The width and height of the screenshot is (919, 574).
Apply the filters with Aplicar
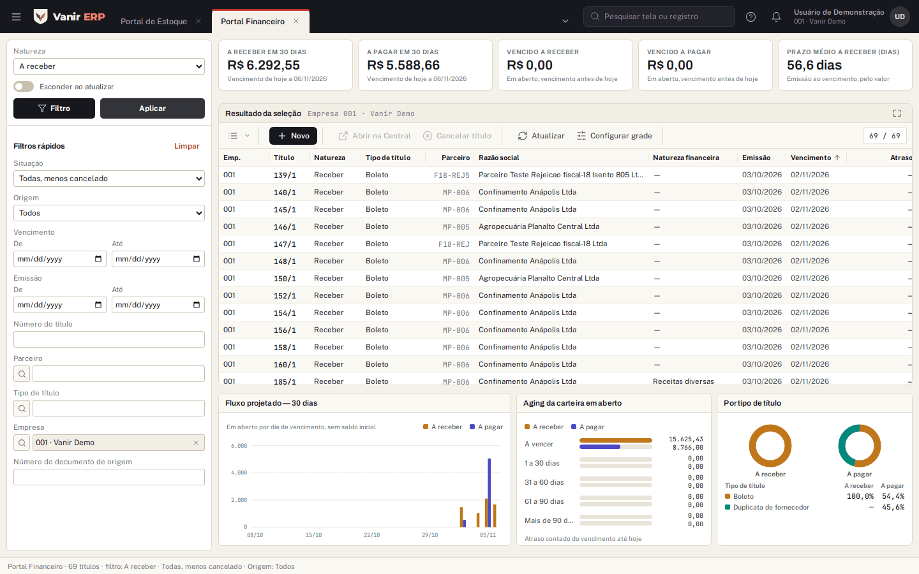pos(153,108)
